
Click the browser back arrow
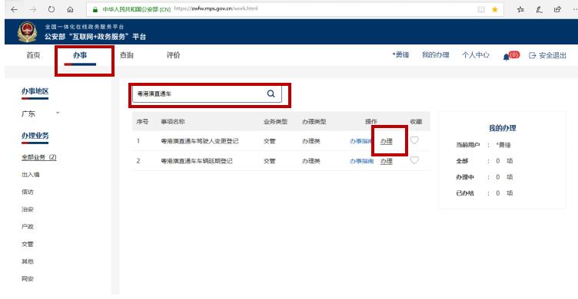coord(14,9)
